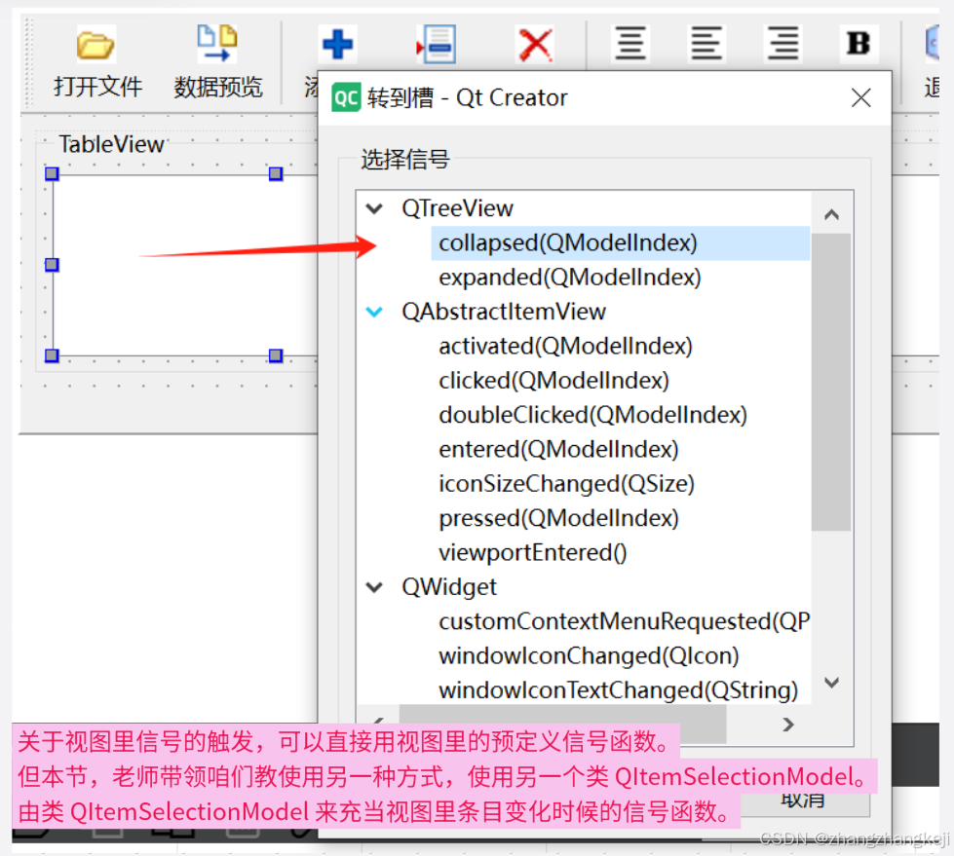Select the viewportEntered() signal
This screenshot has width=954, height=856.
point(532,552)
